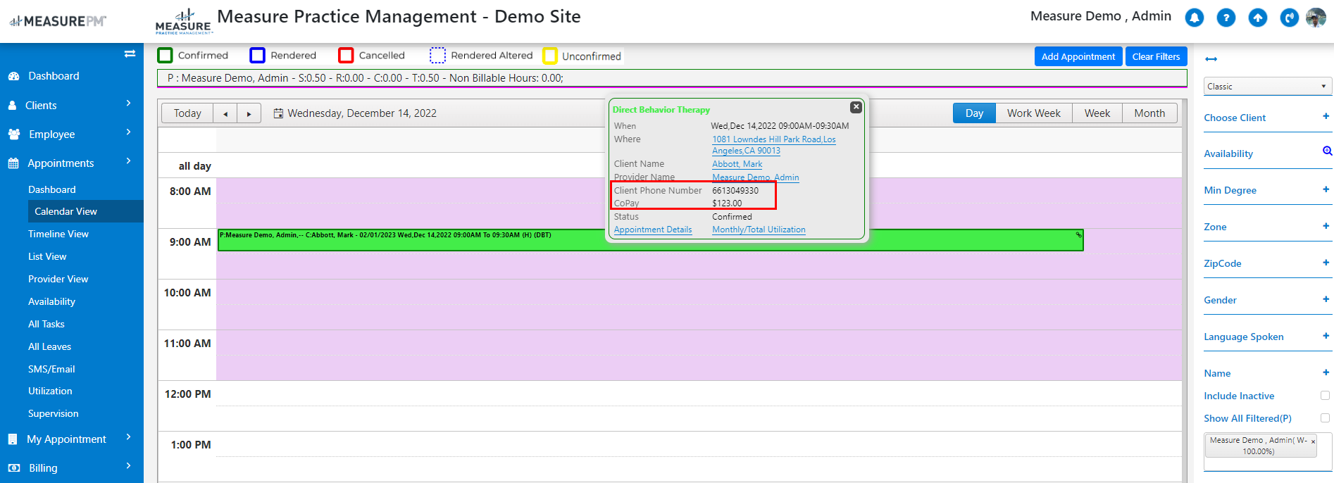Image resolution: width=1334 pixels, height=483 pixels.
Task: Check the Include Inactive checkbox
Action: [x=1325, y=396]
